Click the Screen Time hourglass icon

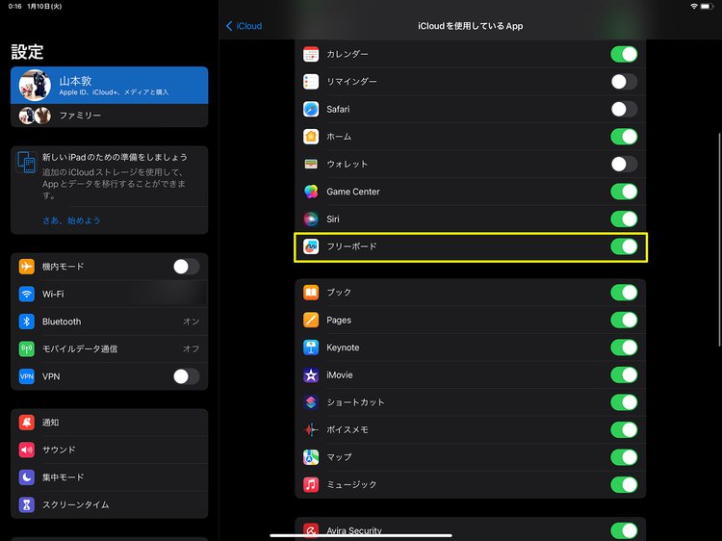click(x=27, y=504)
